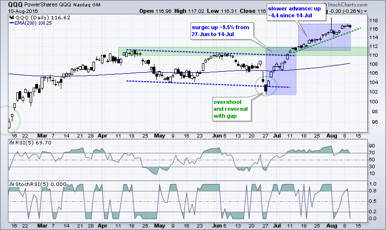Click the Mar label under the price panel
Screen dimensions: 386x230
click(x=43, y=136)
